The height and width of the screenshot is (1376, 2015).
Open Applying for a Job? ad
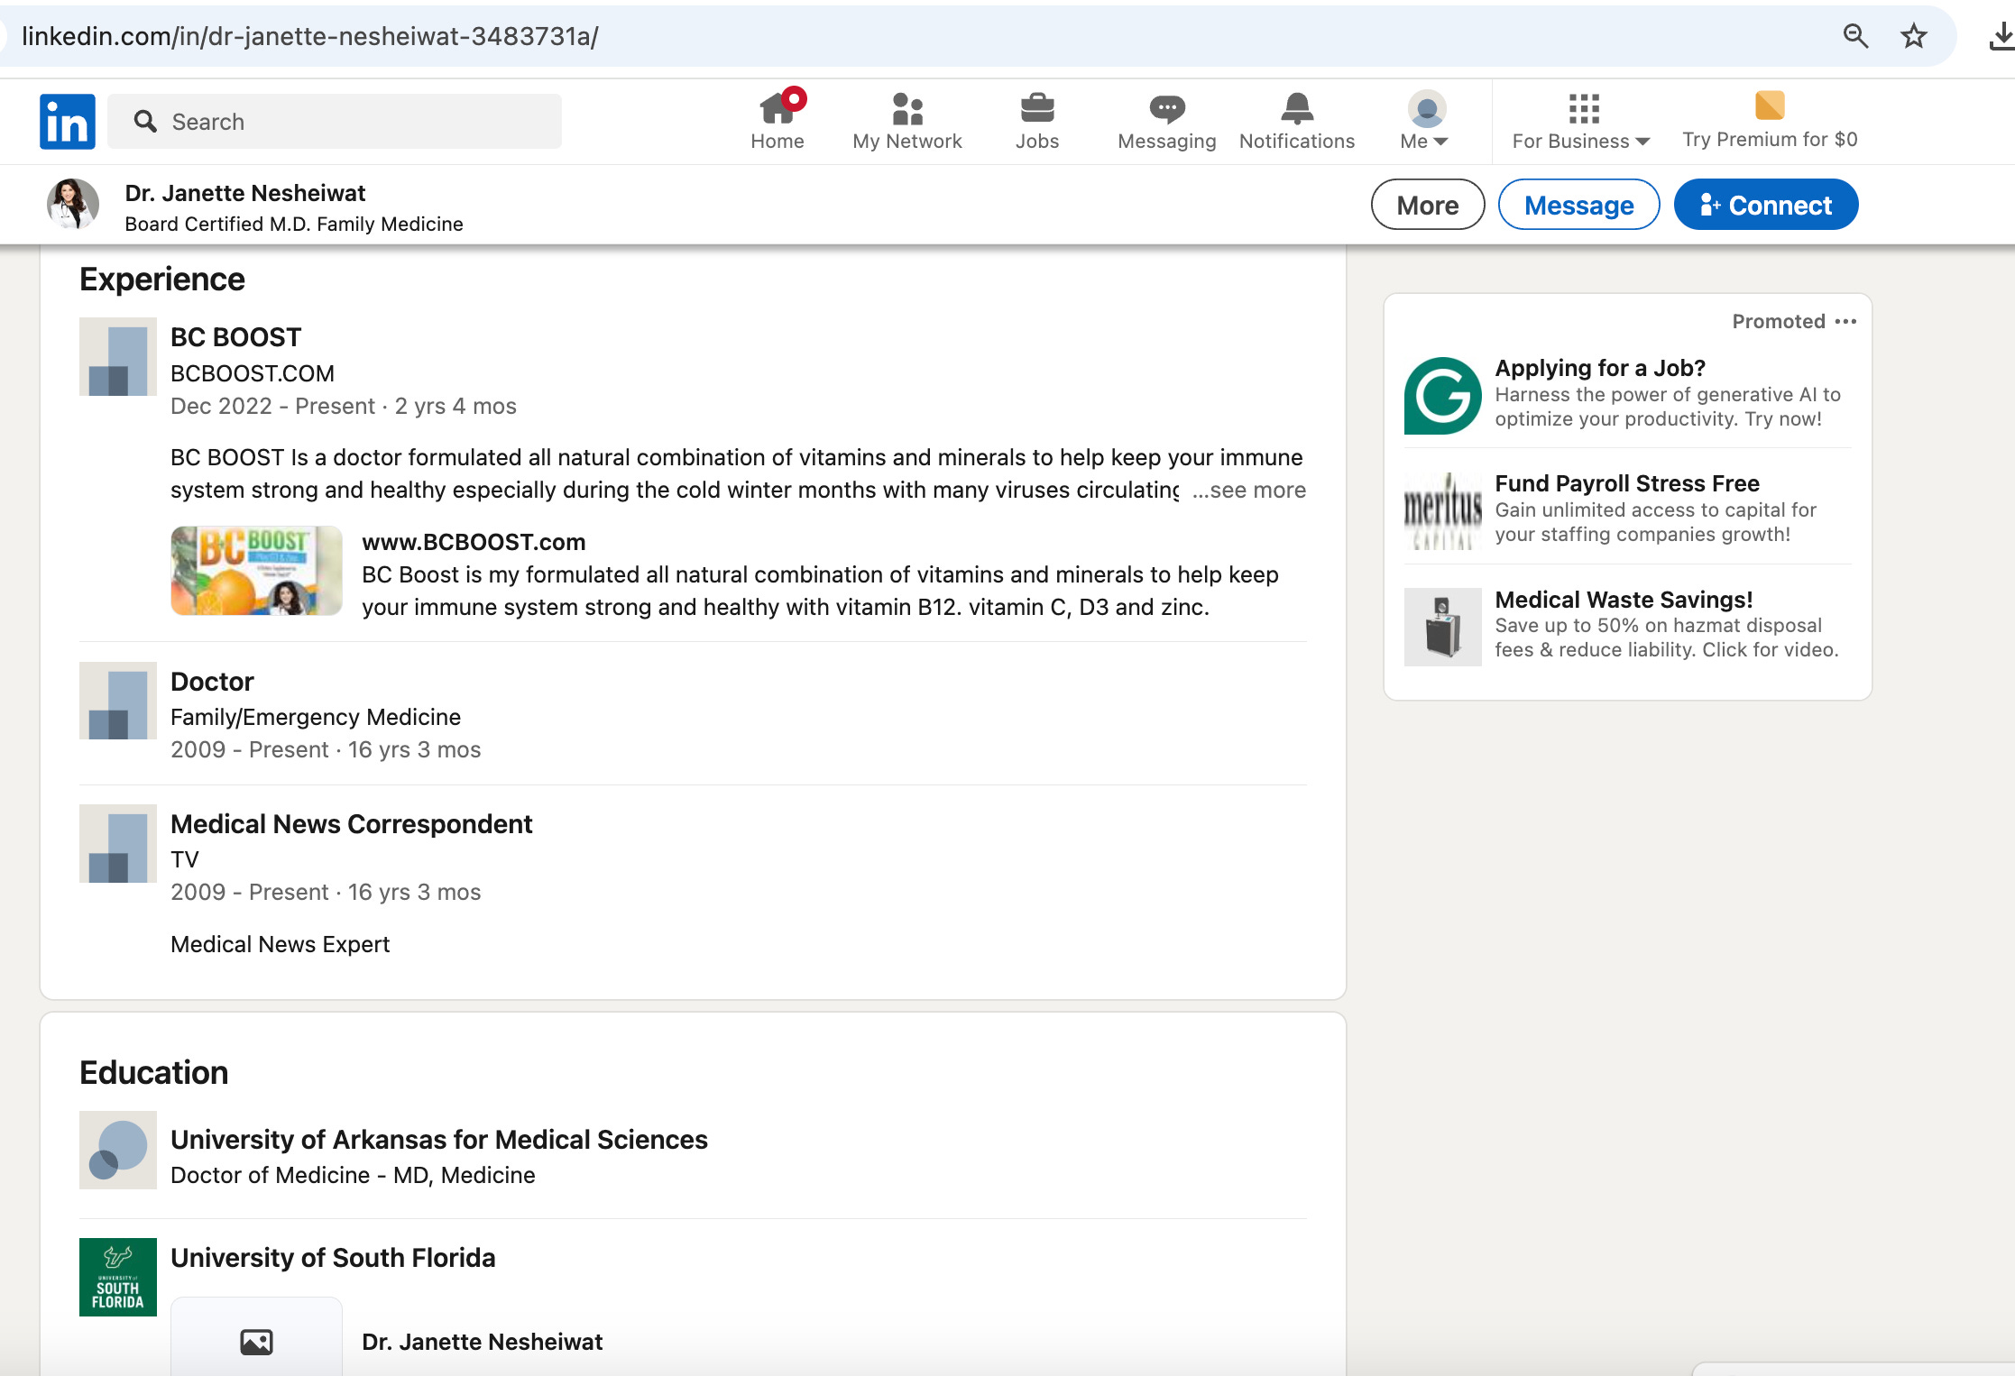click(x=1600, y=368)
